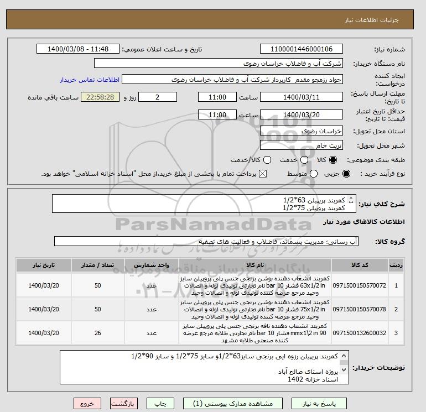Click the کد کالا column header
Image resolution: width=426 pixels, height=412 pixels.
pos(360,265)
